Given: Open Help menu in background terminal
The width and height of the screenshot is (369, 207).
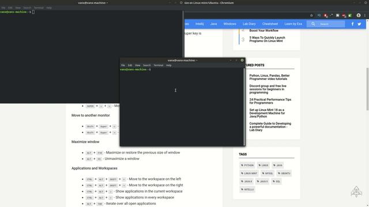Looking at the screenshot, I should (x=48, y=7).
